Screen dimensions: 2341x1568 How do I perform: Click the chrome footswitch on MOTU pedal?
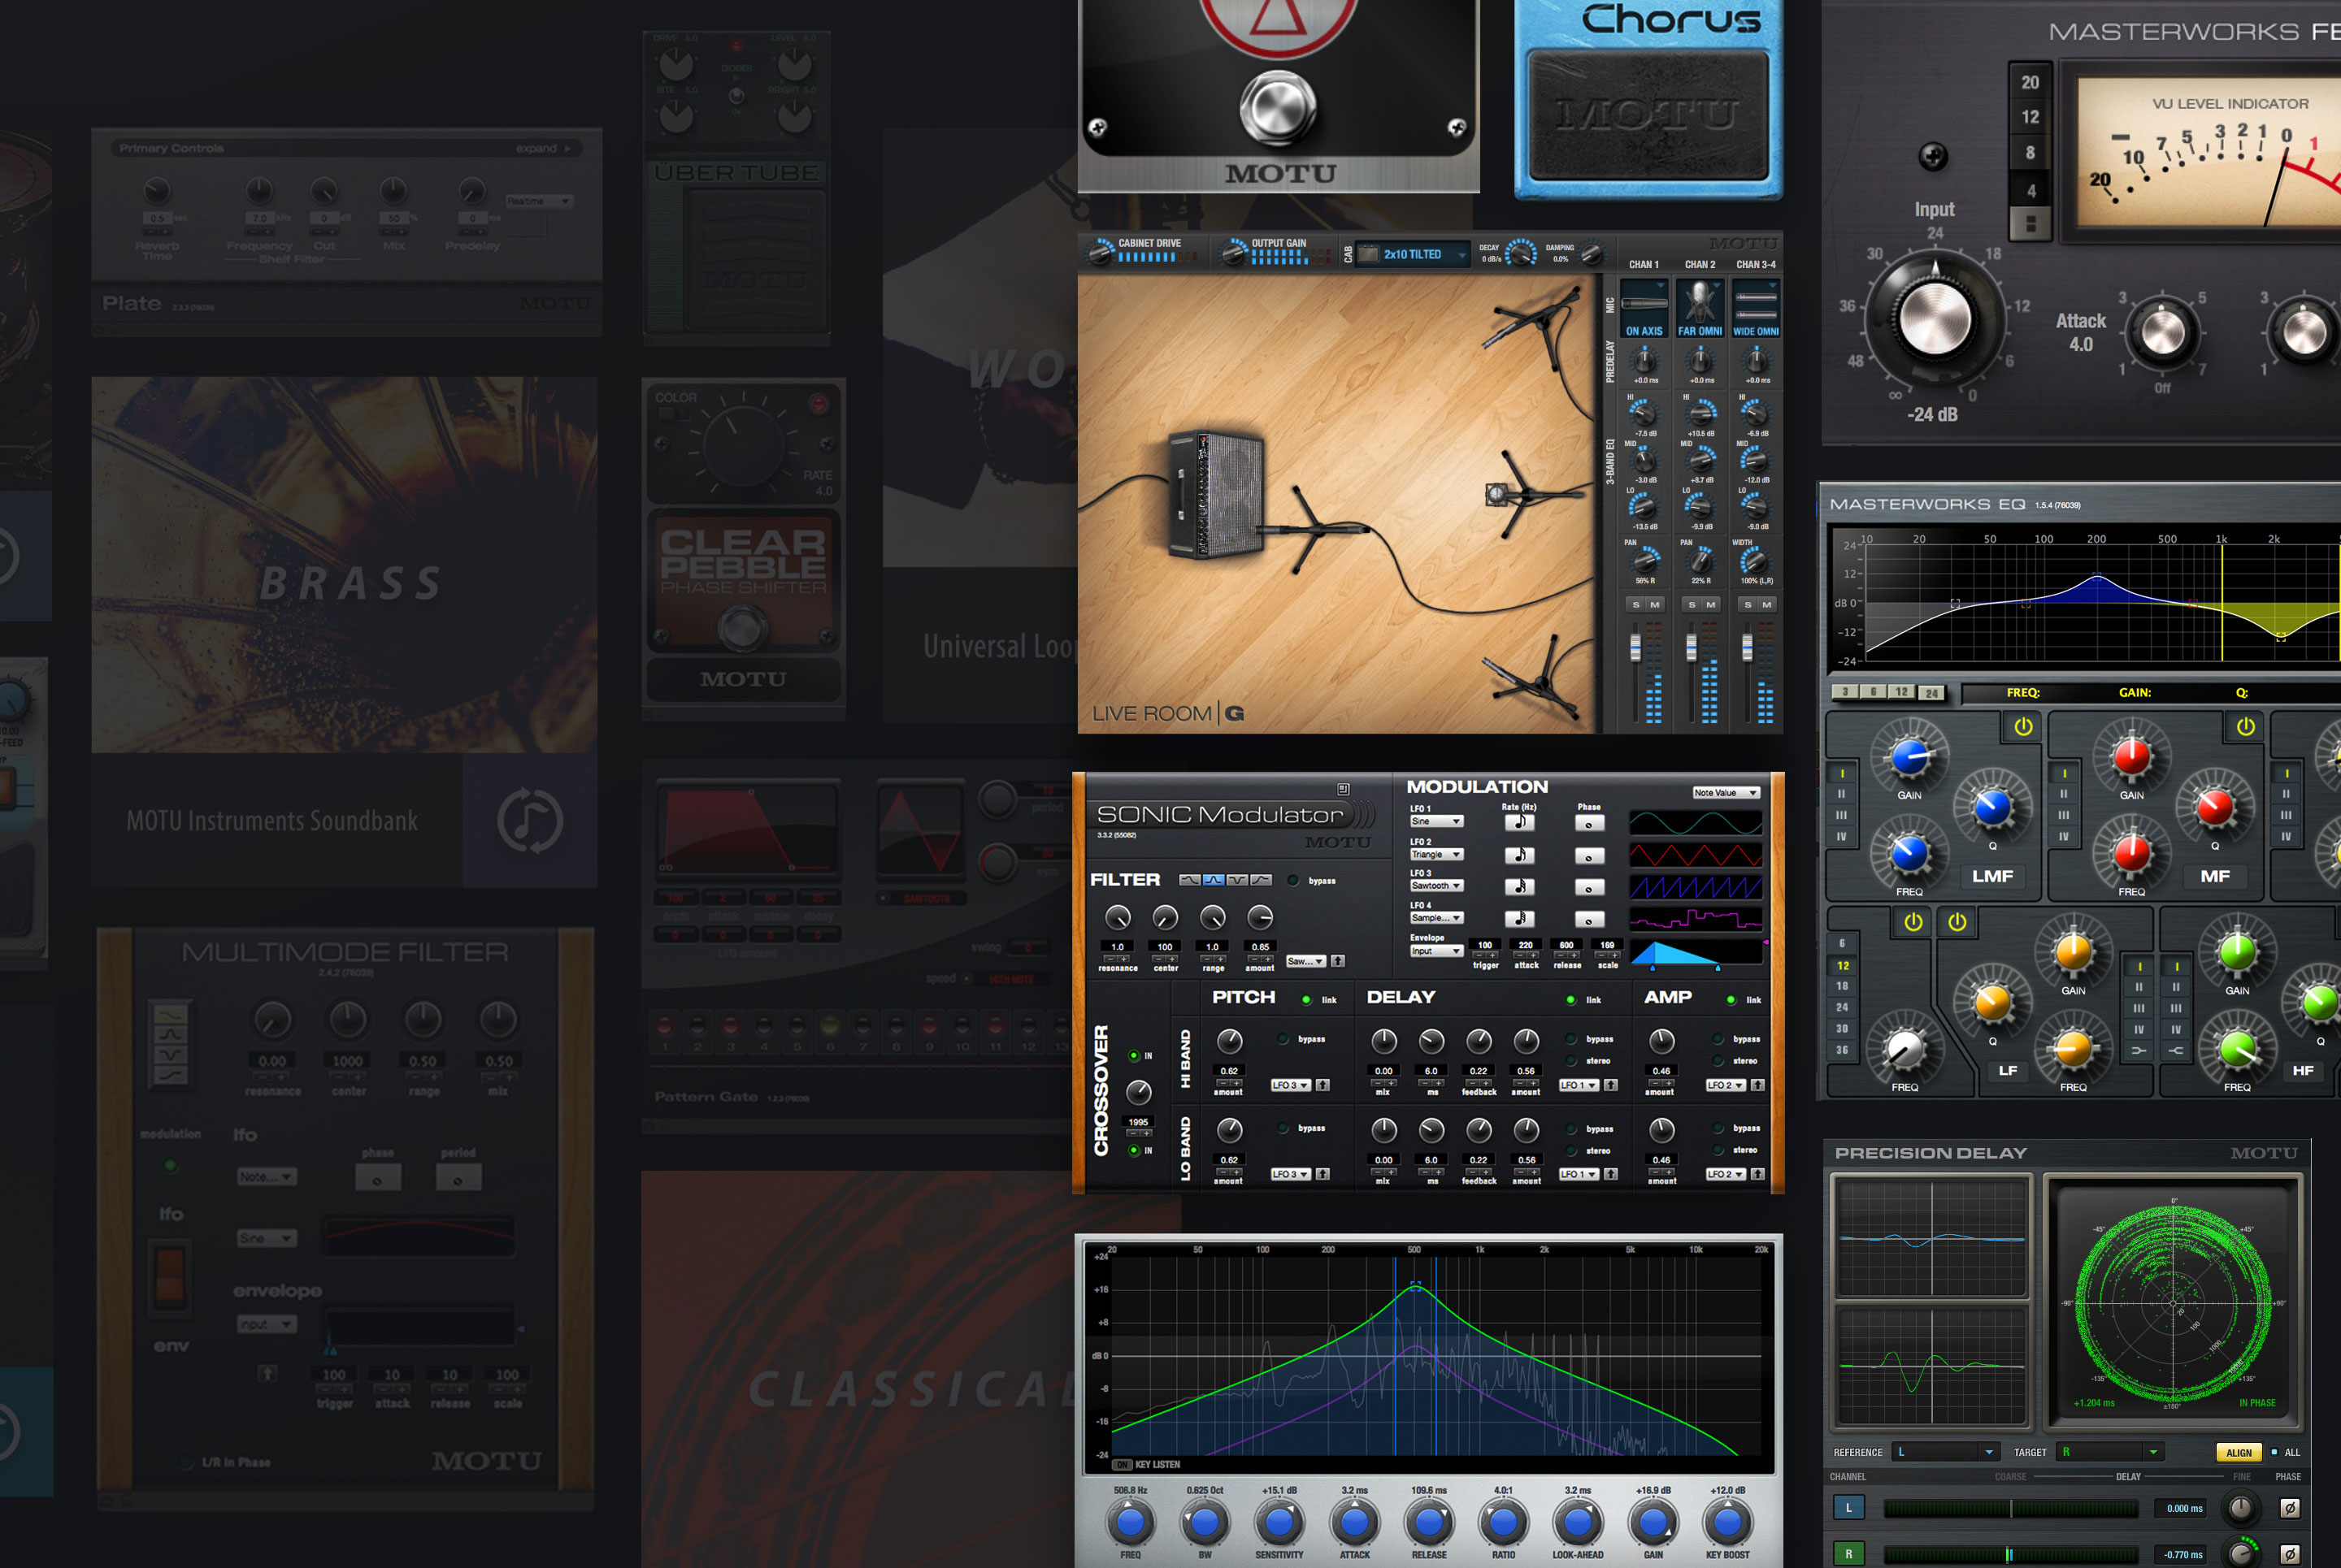point(1278,107)
